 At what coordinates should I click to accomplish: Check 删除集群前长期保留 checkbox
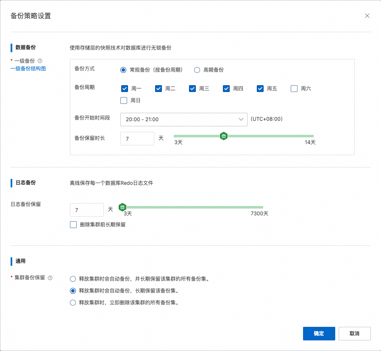[x=73, y=225]
